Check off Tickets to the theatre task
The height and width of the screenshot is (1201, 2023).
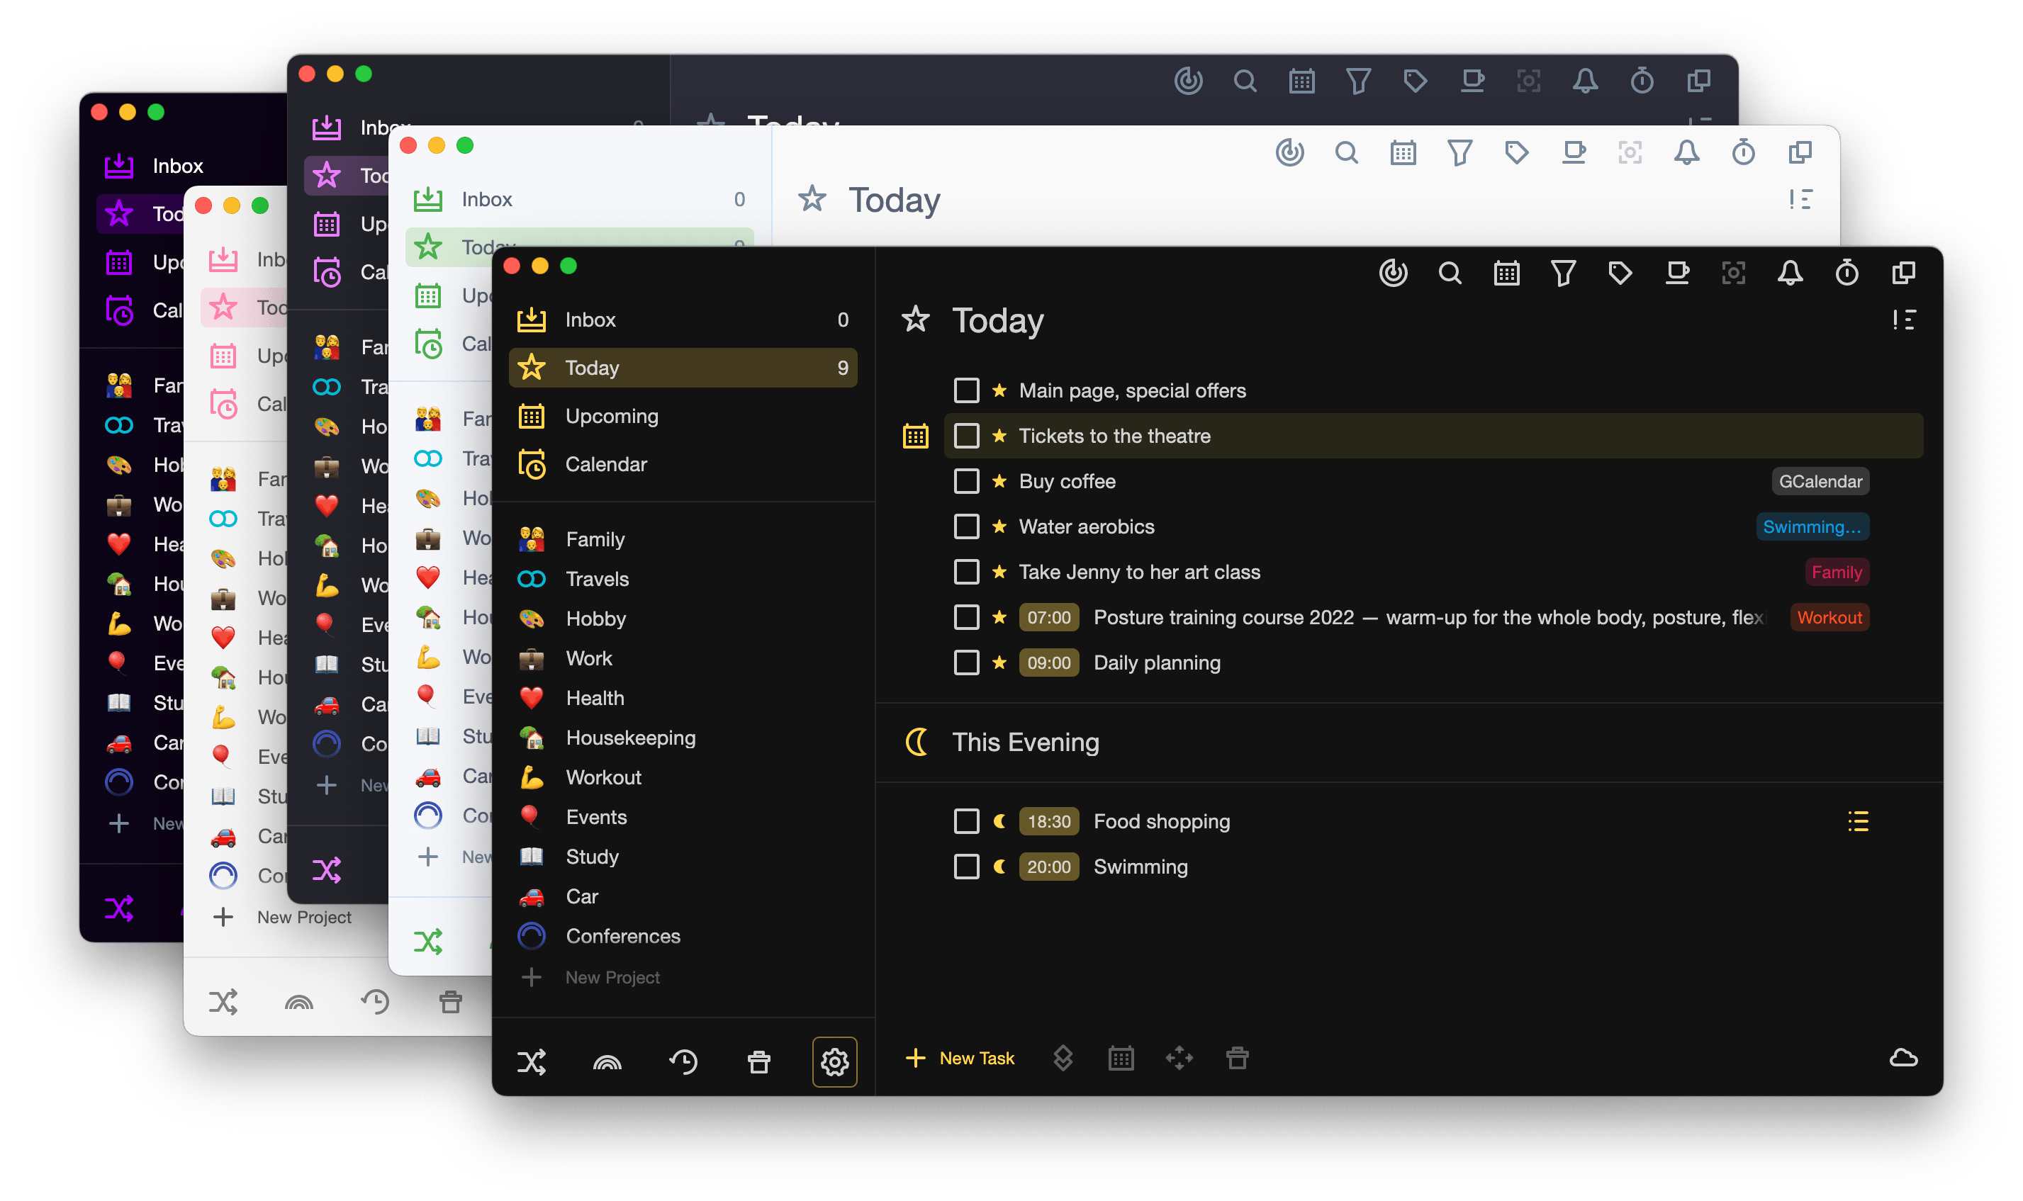coord(965,436)
